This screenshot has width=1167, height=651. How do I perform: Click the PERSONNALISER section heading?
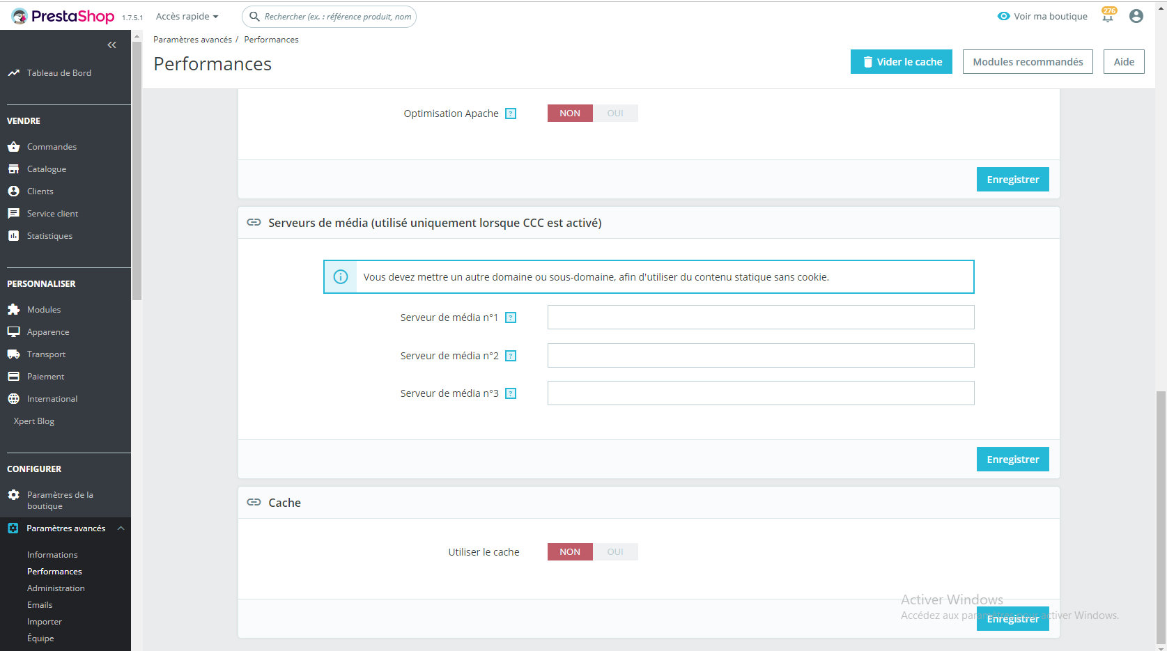(x=41, y=283)
